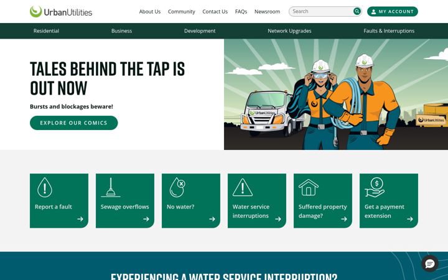Select Water service interruptions text label

251,211
